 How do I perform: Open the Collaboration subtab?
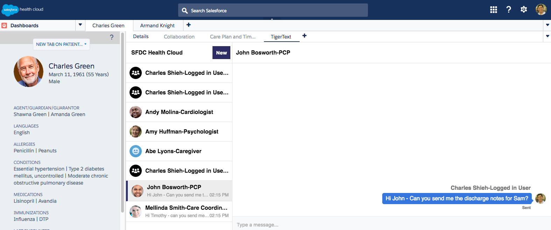tap(179, 37)
